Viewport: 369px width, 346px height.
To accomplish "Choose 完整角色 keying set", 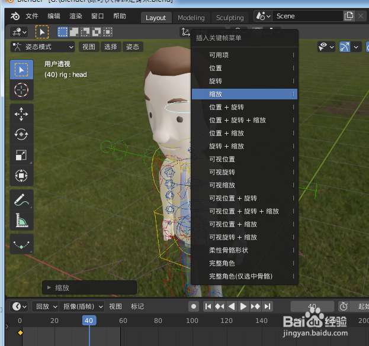I will (x=245, y=263).
